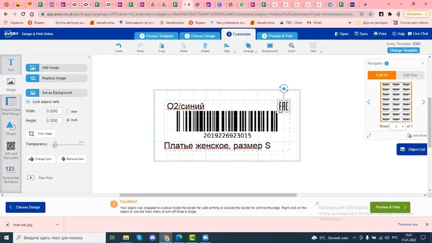Expand the Navigator with diagonal arrows icon

[x=369, y=136]
